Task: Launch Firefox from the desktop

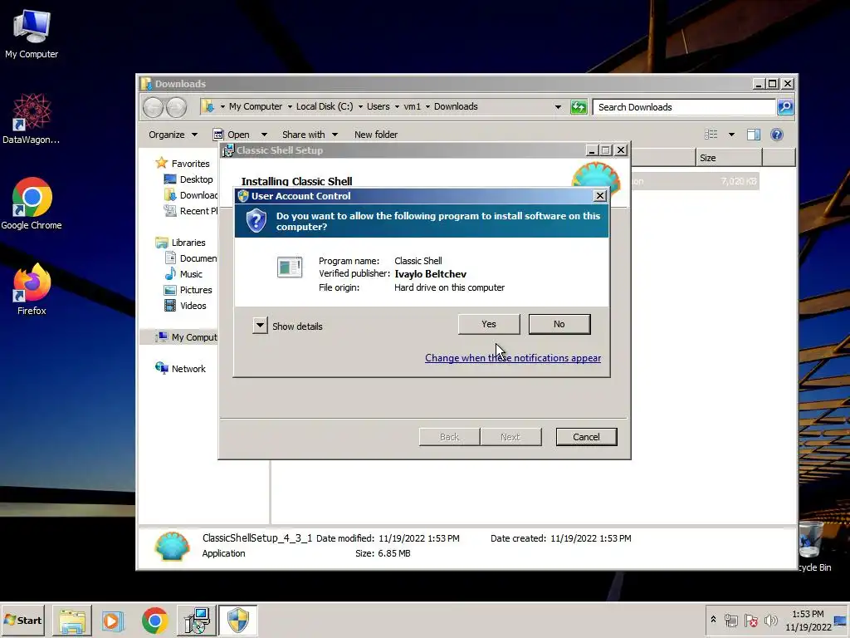Action: pos(32,290)
